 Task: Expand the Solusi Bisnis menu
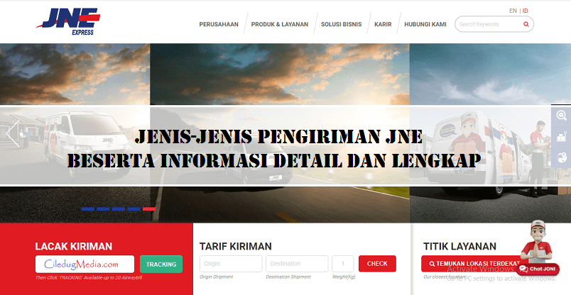341,24
